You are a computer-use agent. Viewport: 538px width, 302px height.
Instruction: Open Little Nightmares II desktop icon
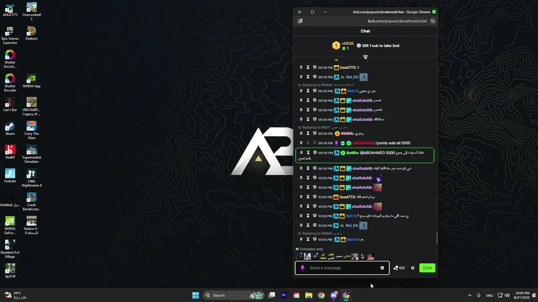point(32,178)
